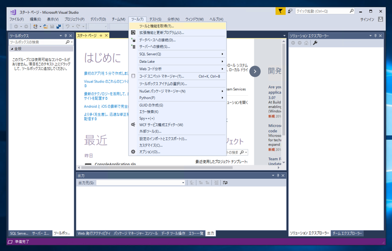Collapse the 全般 group in toolbox

(x=12, y=48)
